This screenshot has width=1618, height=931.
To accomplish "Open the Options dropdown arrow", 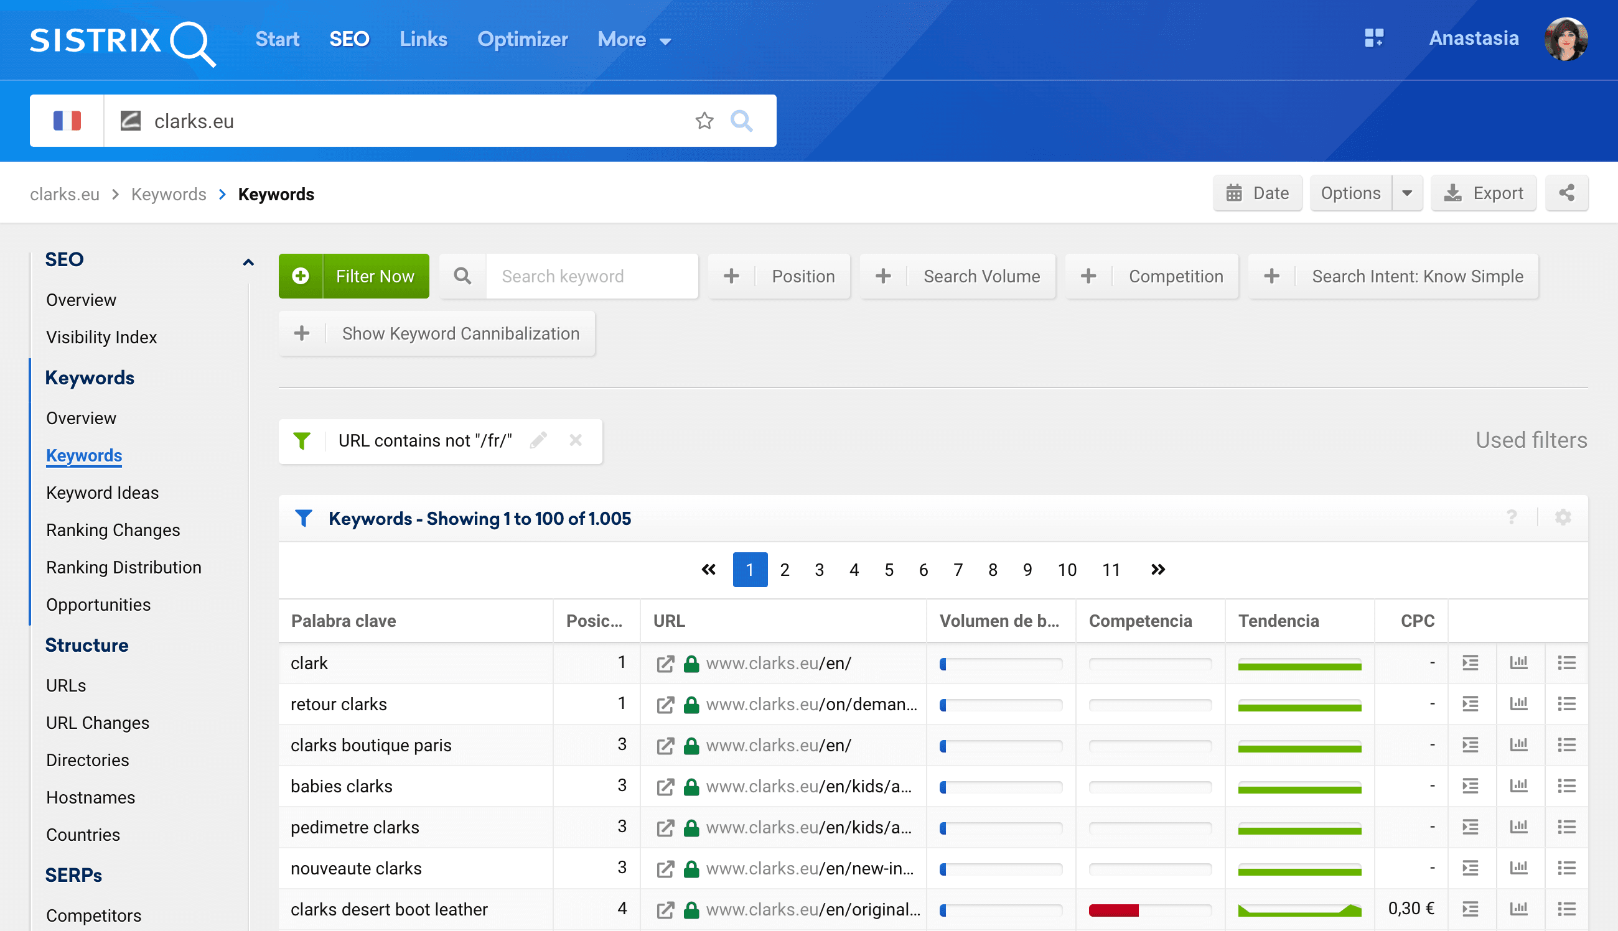I will pyautogui.click(x=1407, y=193).
